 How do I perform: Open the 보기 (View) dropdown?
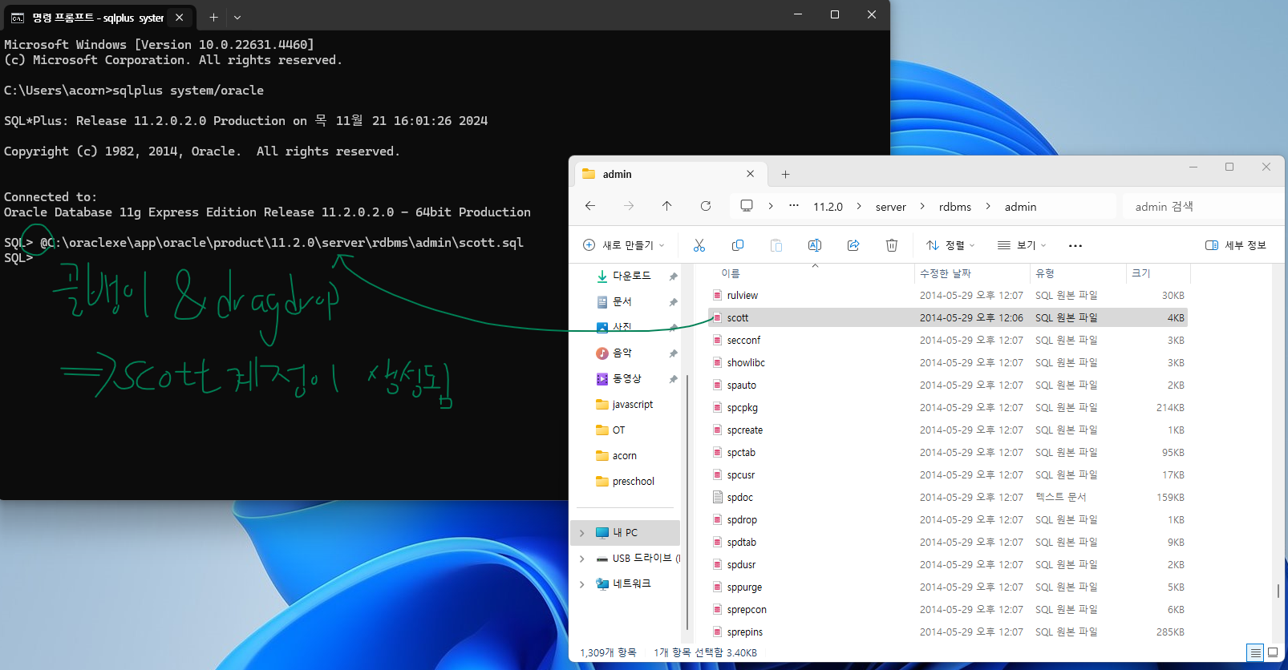pos(1021,245)
